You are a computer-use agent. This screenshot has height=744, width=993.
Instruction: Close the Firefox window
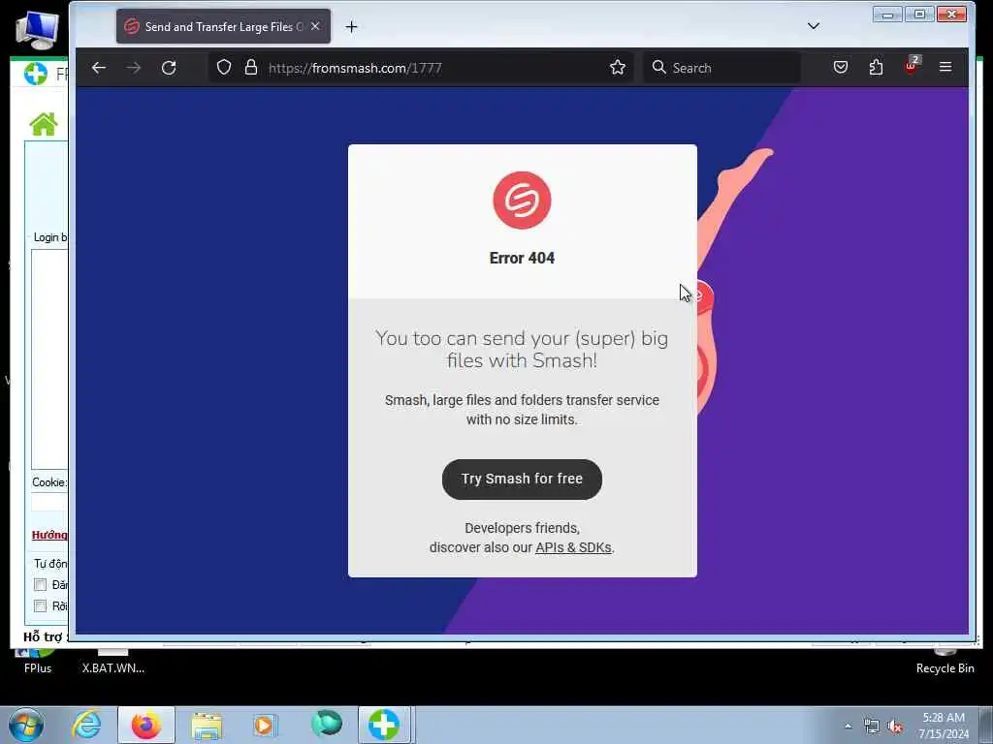[952, 14]
